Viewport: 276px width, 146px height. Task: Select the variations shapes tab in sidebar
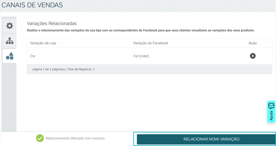9,56
